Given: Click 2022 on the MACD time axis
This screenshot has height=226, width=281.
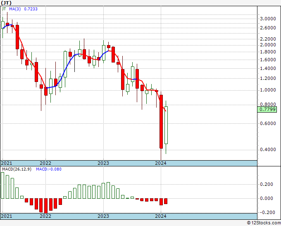Looking at the screenshot, I should 45,216.
